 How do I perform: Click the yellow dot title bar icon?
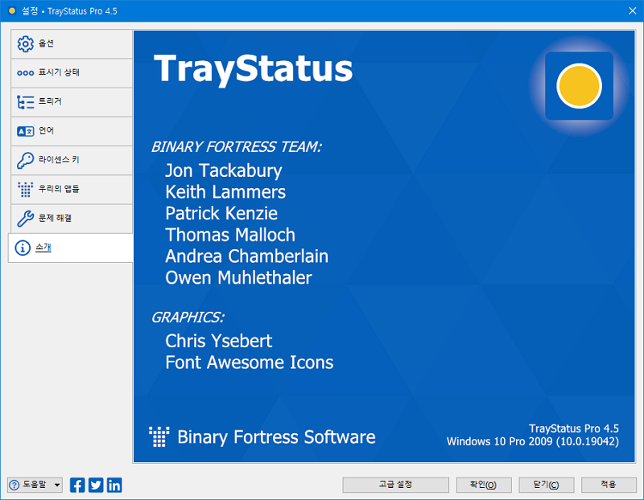coord(12,10)
